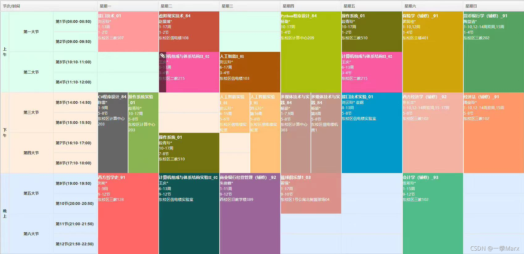Open the 人工智能实验 block for 6-15周

coord(234,113)
